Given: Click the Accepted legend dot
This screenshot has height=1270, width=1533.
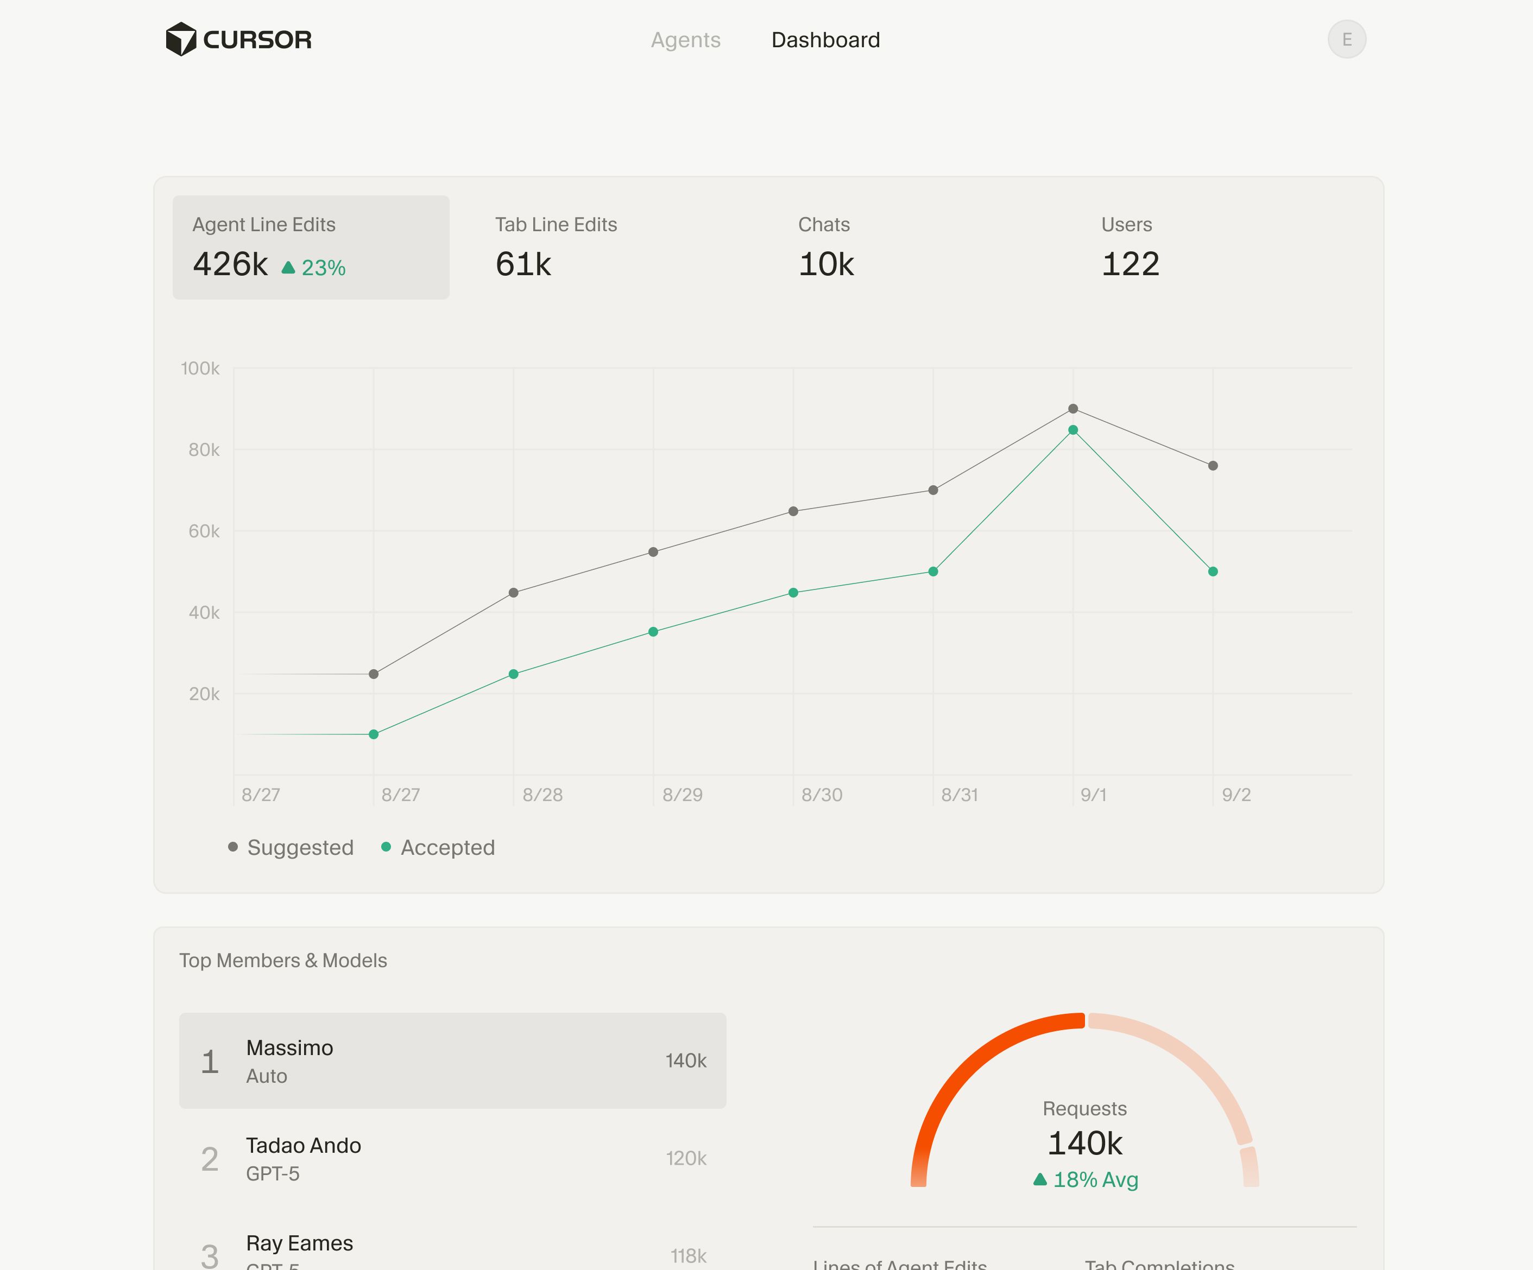Looking at the screenshot, I should [386, 847].
